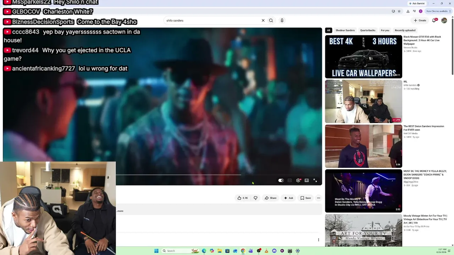This screenshot has height=255, width=454.
Task: Open the Live Car Wallpapers thumbnail
Action: (364, 57)
